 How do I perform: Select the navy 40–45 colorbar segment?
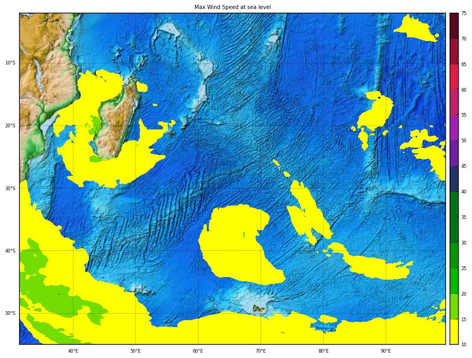click(x=454, y=179)
